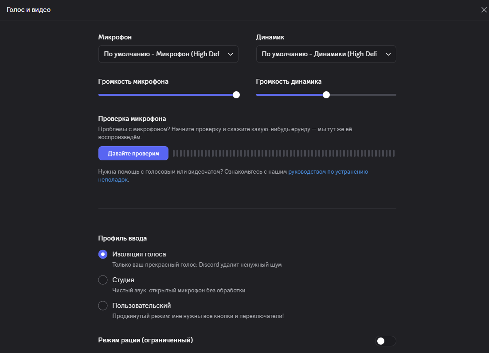Enable the Режим рации toggle switch

tap(385, 341)
